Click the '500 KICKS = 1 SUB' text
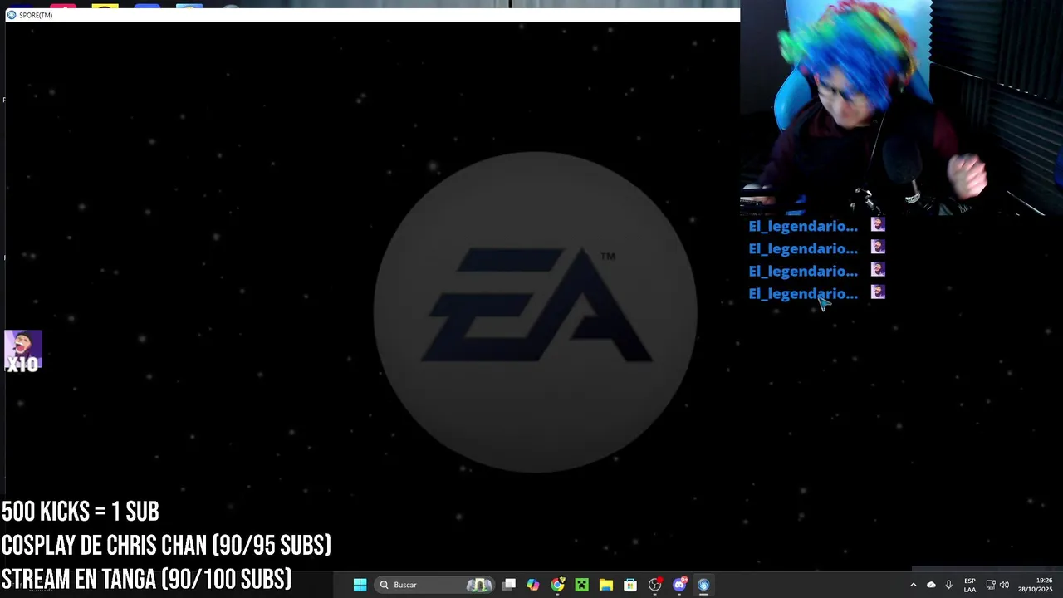 [x=80, y=512]
